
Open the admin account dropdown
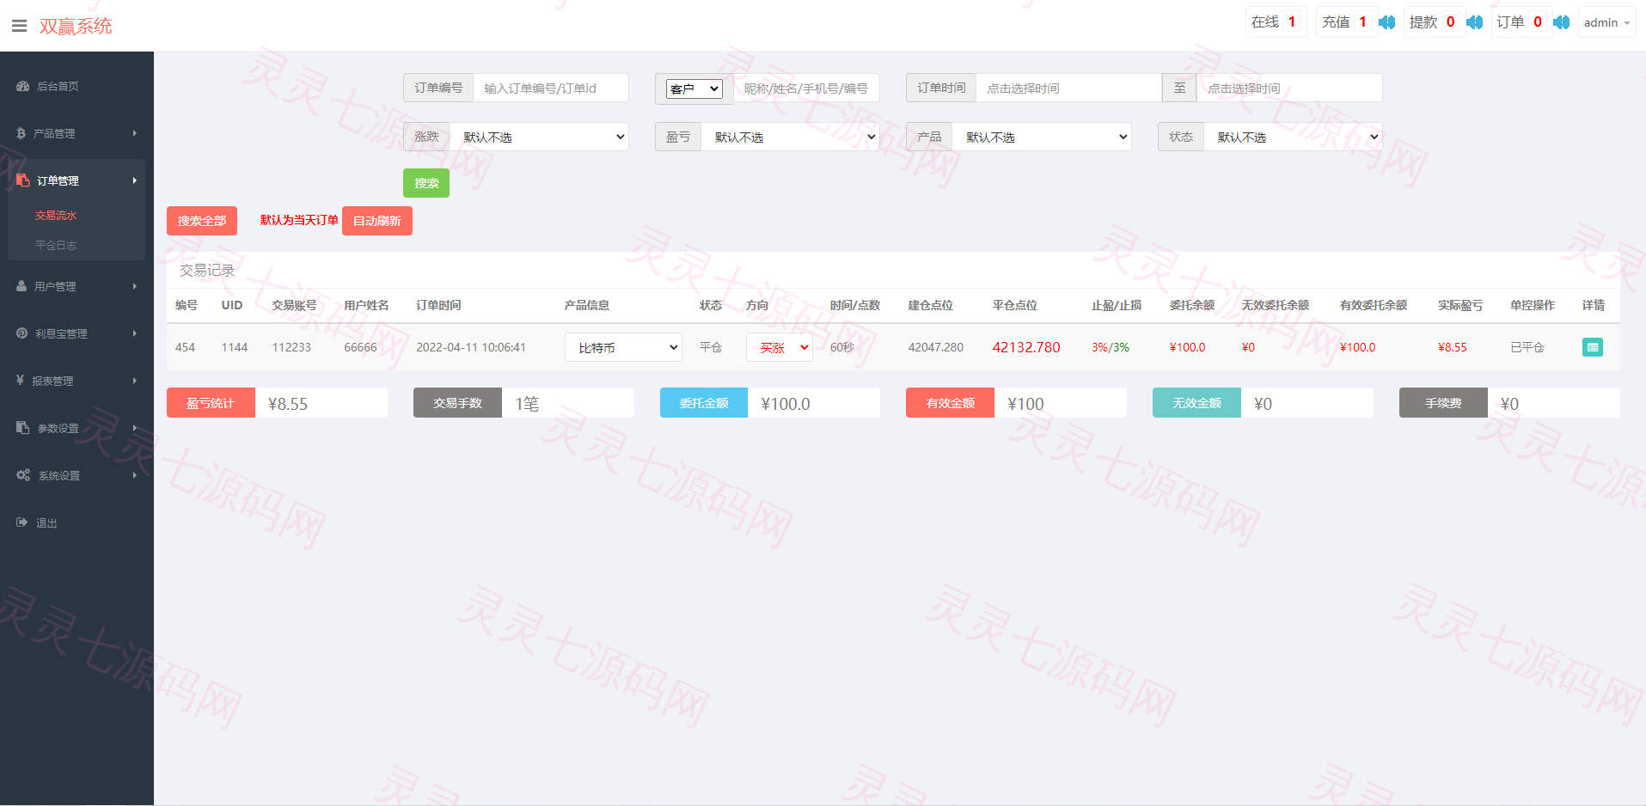pyautogui.click(x=1606, y=22)
